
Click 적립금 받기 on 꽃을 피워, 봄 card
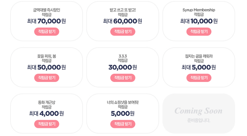(47, 78)
